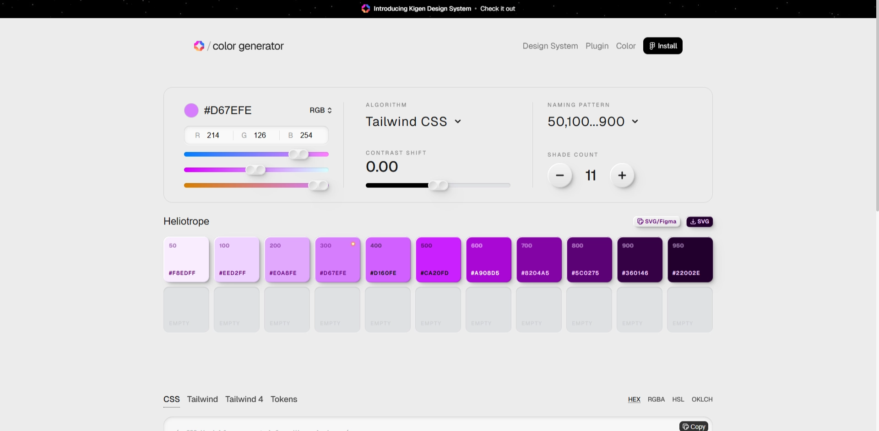Copy the palette as SVG/Figma
The width and height of the screenshot is (879, 431).
[657, 222]
